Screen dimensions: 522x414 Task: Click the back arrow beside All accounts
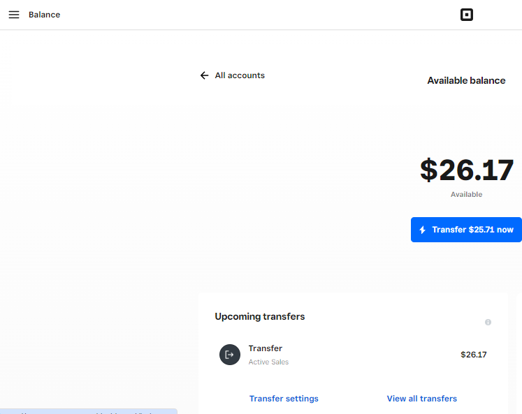pyautogui.click(x=204, y=75)
